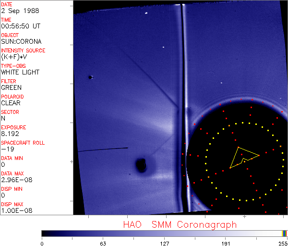Select the date value 2 Sep 1988

point(17,11)
